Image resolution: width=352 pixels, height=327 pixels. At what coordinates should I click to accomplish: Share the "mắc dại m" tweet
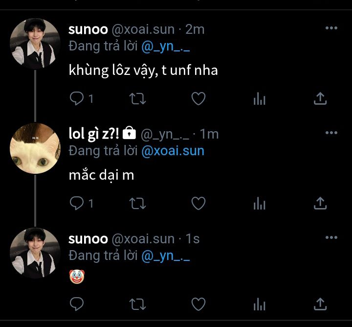(320, 203)
